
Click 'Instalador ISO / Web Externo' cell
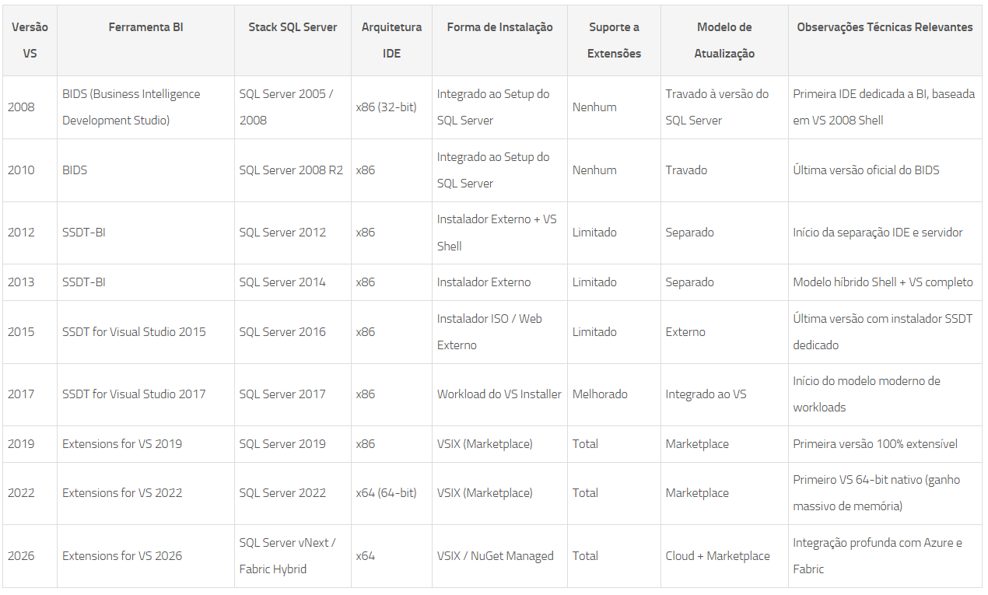(489, 332)
